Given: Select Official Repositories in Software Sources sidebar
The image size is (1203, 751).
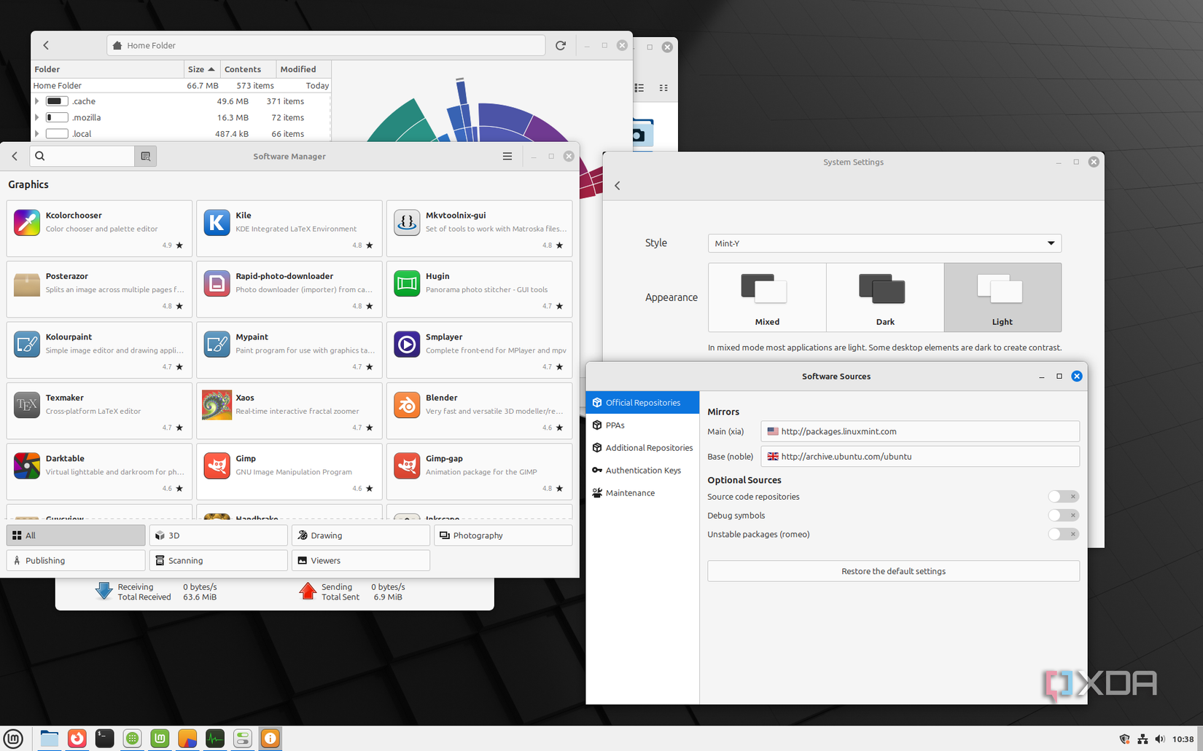Looking at the screenshot, I should pos(645,402).
